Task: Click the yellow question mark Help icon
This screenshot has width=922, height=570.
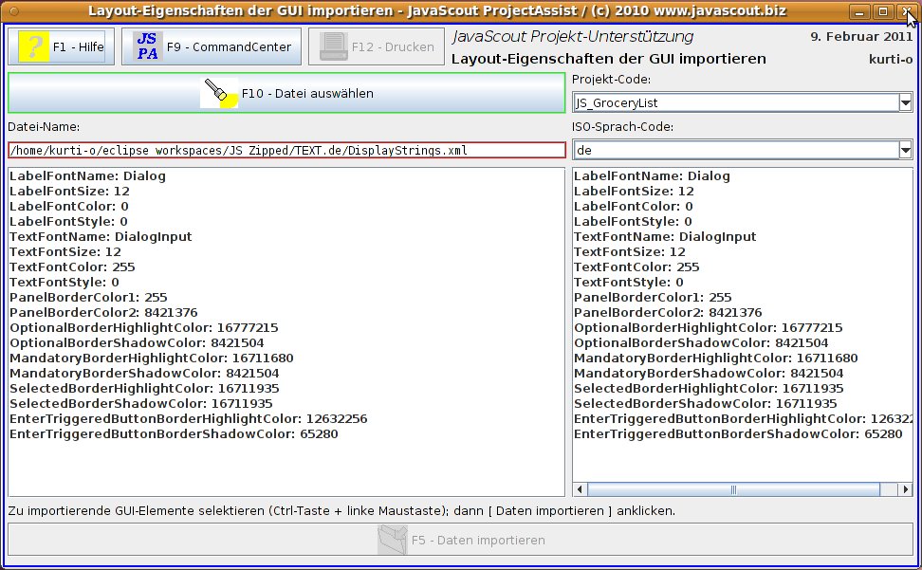Action: click(x=33, y=46)
